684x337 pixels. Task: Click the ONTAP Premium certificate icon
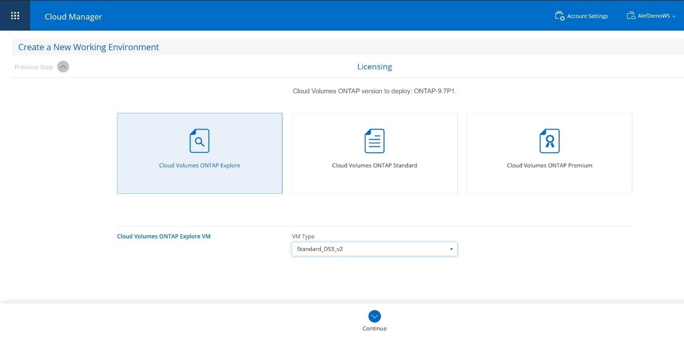point(549,141)
